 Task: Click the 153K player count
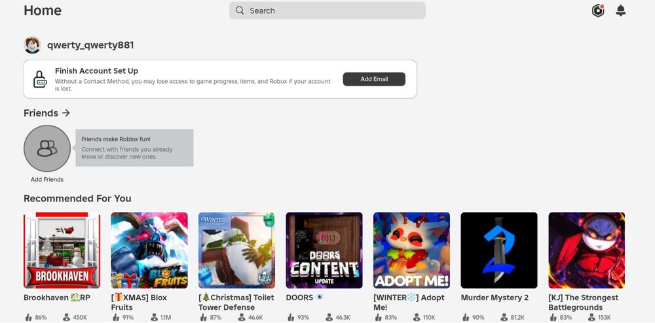click(605, 318)
